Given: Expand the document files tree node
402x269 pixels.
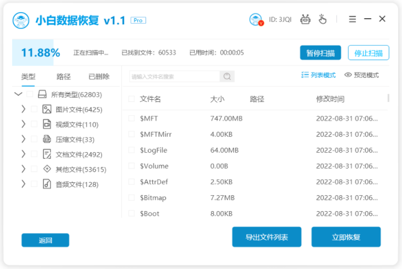Looking at the screenshot, I should (x=23, y=154).
